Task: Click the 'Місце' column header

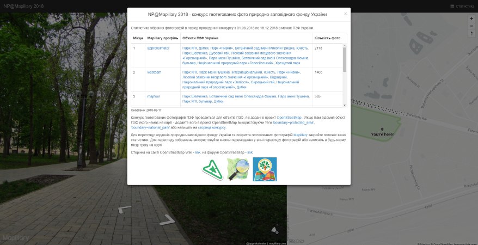Action: coord(138,38)
